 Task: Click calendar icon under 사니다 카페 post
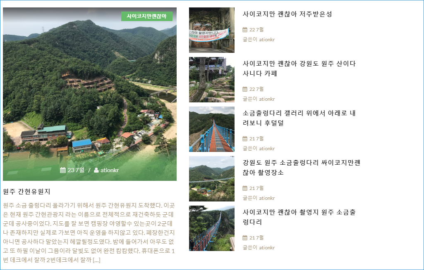[x=245, y=89]
